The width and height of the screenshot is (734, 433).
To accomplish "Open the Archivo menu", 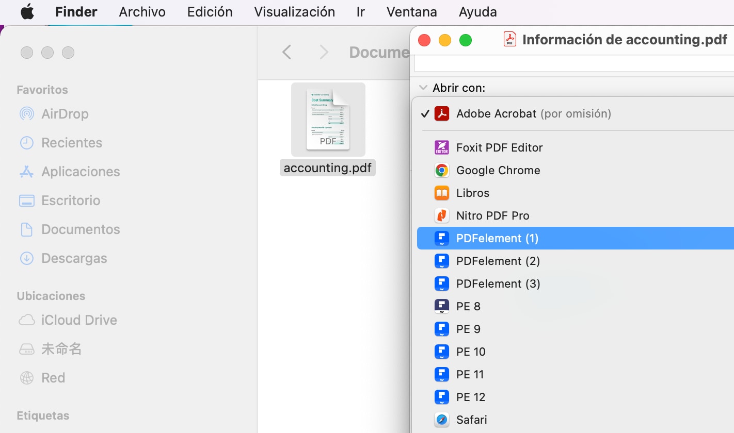I will click(142, 12).
